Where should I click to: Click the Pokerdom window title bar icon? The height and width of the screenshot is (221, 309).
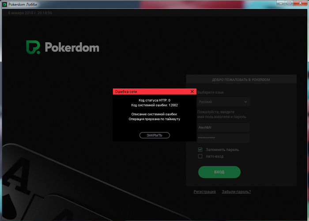click(x=5, y=4)
